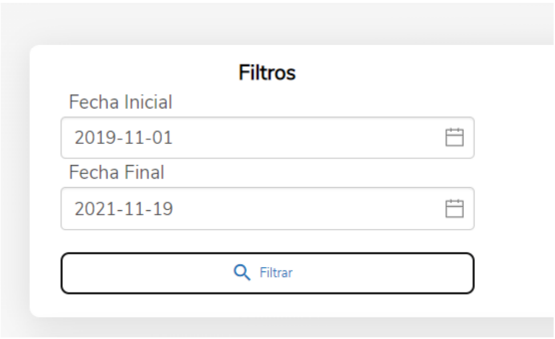Click the day 01 in Fecha Inicial
This screenshot has width=555, height=339.
click(162, 137)
